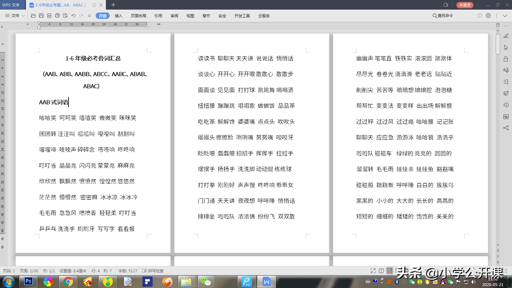
Task: Open a file with the folder icon
Action: (x=33, y=16)
